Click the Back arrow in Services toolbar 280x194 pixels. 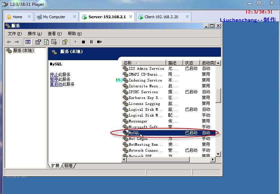tap(9, 42)
